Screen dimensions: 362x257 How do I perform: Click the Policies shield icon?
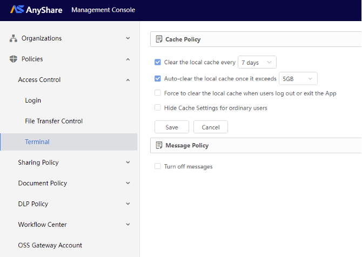(x=14, y=59)
